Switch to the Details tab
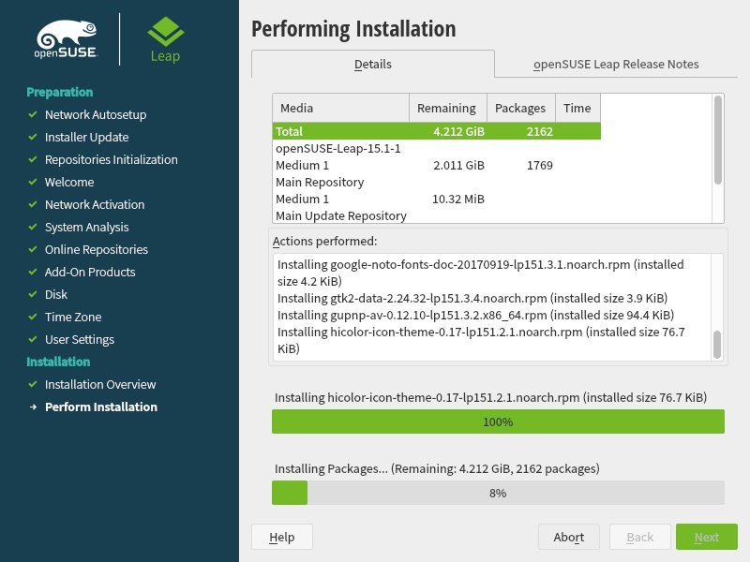This screenshot has height=562, width=750. [x=372, y=64]
